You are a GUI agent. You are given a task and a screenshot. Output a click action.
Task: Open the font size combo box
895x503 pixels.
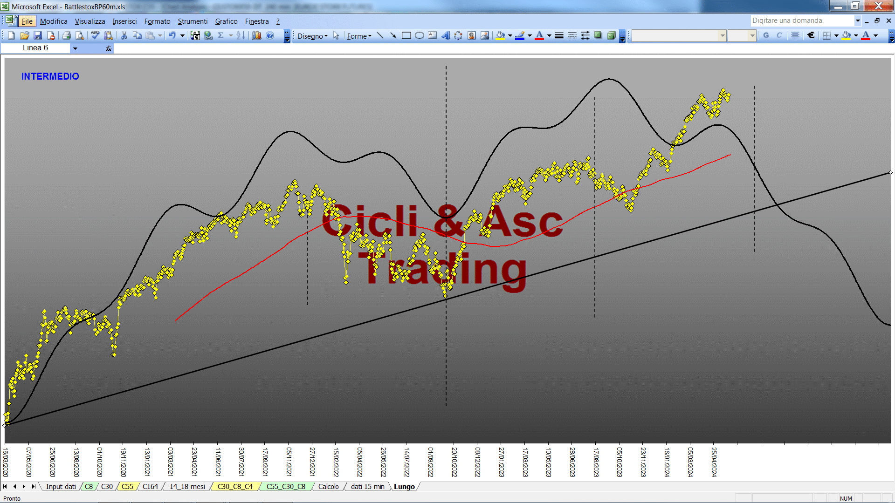[x=742, y=35]
